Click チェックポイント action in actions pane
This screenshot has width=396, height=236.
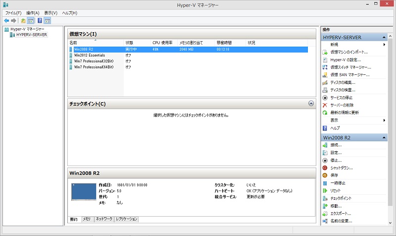click(x=341, y=198)
